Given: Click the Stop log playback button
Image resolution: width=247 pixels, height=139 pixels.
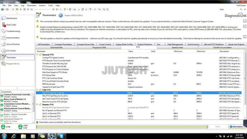Looking at the screenshot, I should pos(24,10).
